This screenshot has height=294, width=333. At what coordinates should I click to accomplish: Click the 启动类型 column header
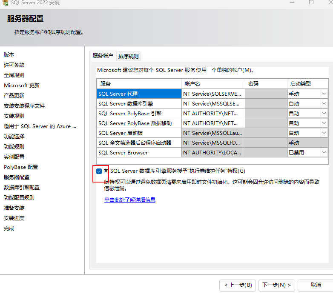tap(308, 84)
